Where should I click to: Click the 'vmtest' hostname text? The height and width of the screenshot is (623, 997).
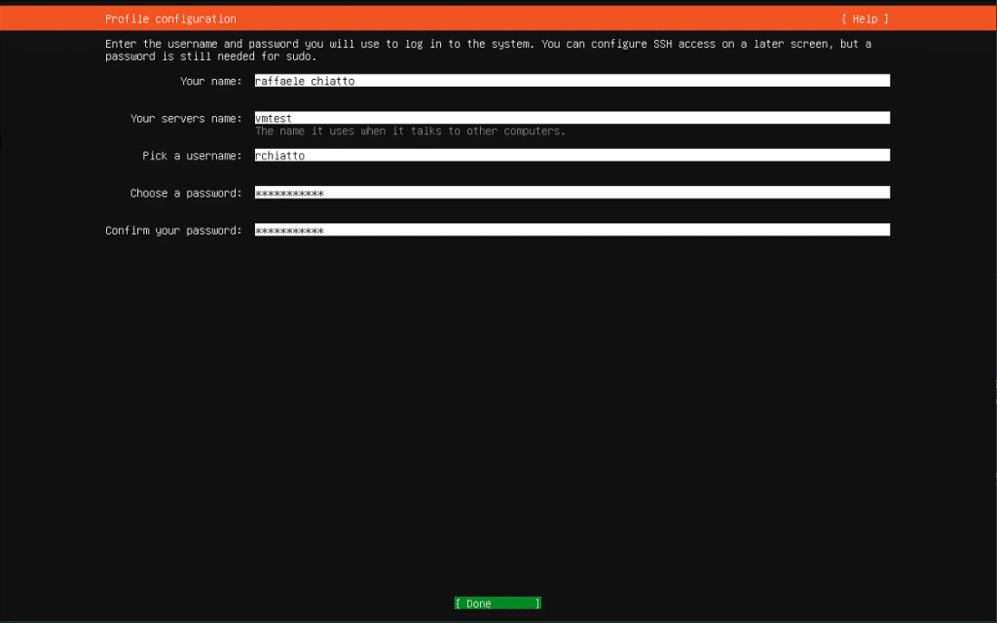pyautogui.click(x=274, y=119)
